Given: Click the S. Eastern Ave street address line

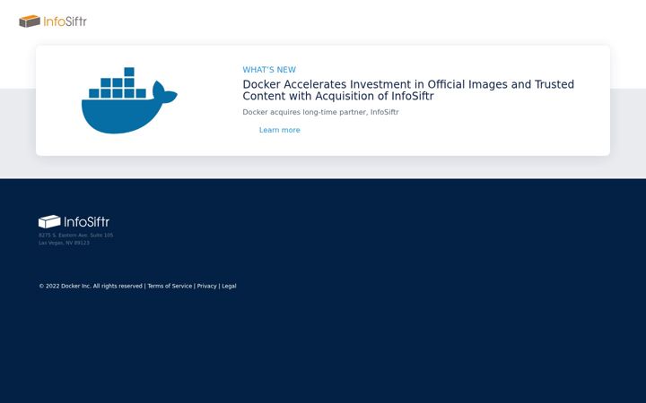Looking at the screenshot, I should coord(75,236).
